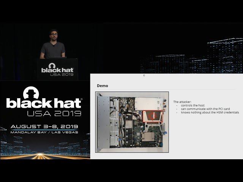Click the "USA 2019" text under large logo
Screen dimensions: 243x182
coord(54,113)
